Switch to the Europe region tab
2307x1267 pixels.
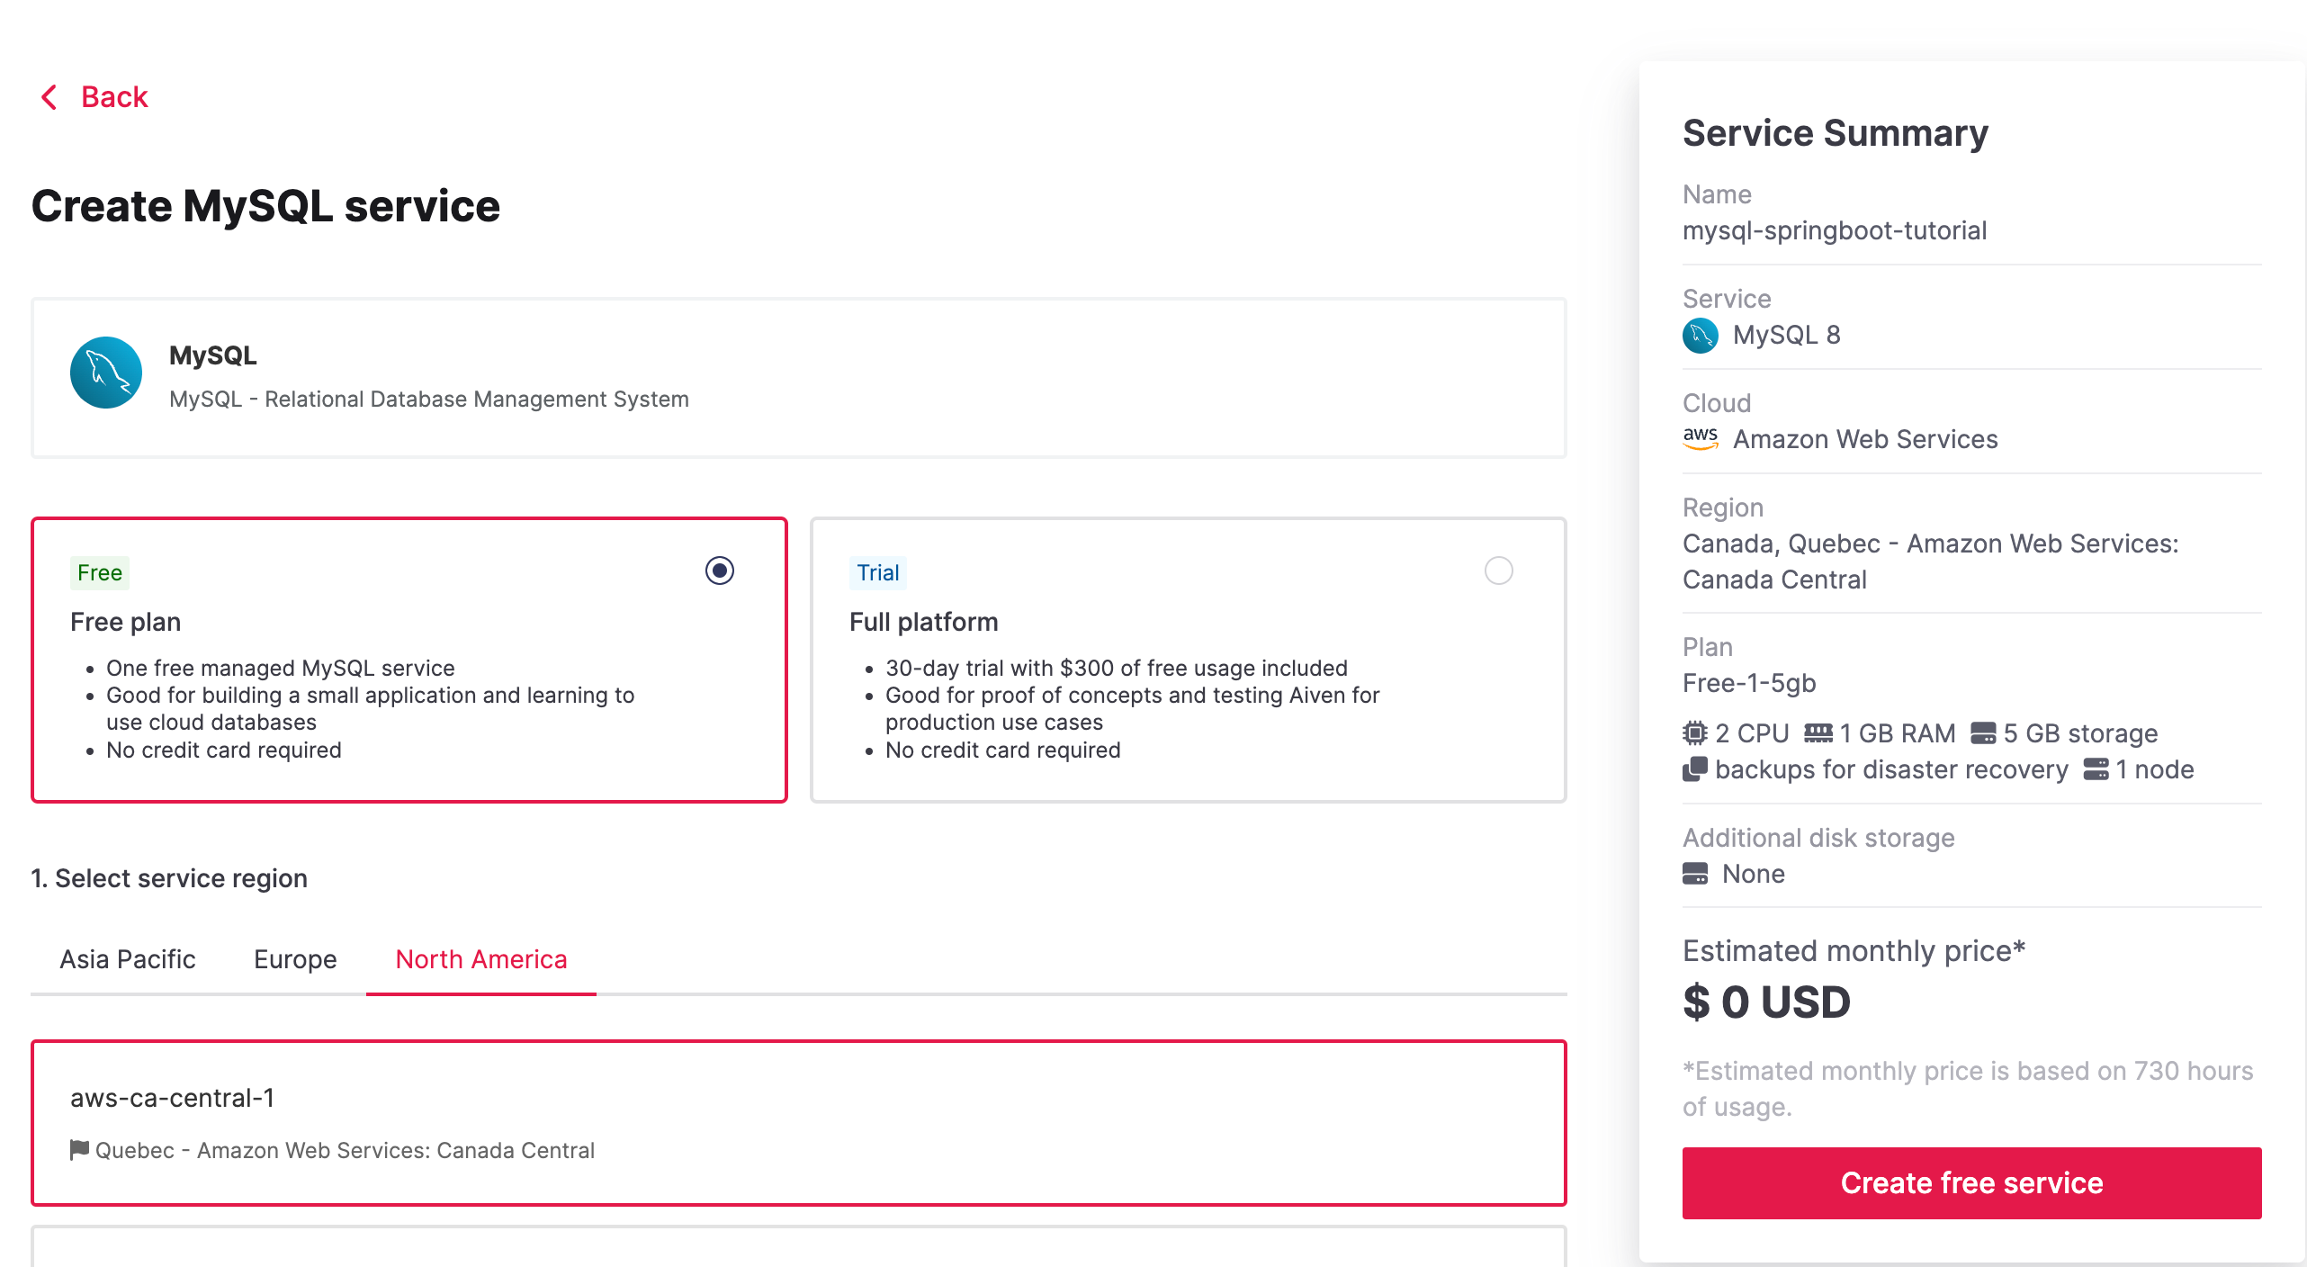[x=295, y=959]
